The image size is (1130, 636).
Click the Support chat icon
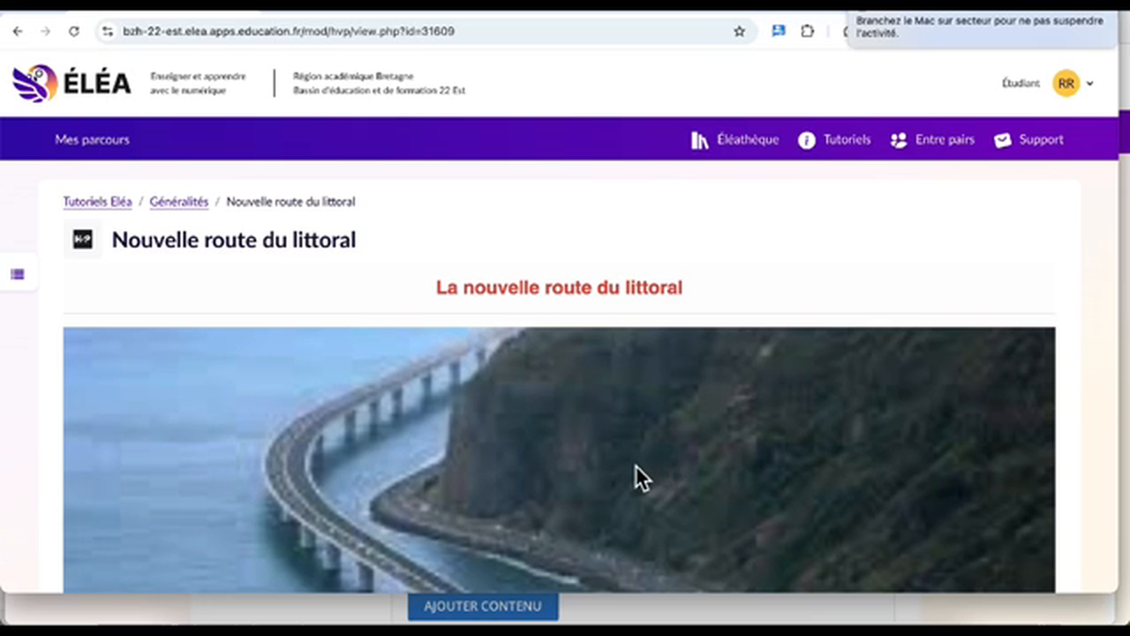1003,140
